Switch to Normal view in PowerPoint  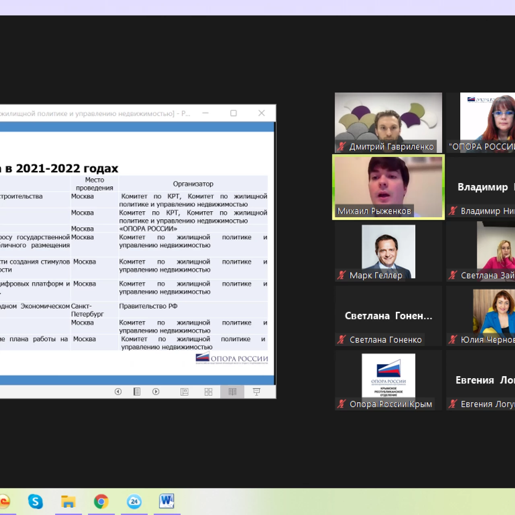pyautogui.click(x=184, y=391)
